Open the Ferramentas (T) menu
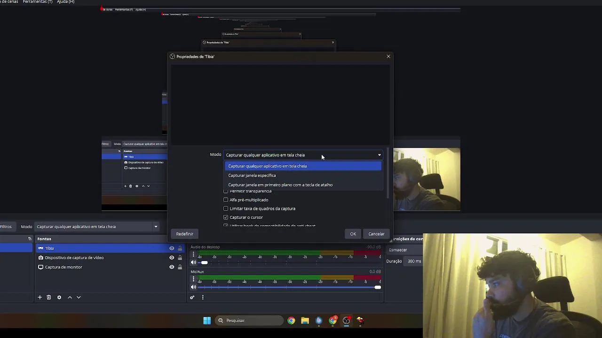This screenshot has height=338, width=602. pyautogui.click(x=38, y=2)
